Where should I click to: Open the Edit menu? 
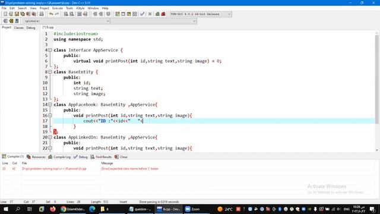tap(12, 8)
